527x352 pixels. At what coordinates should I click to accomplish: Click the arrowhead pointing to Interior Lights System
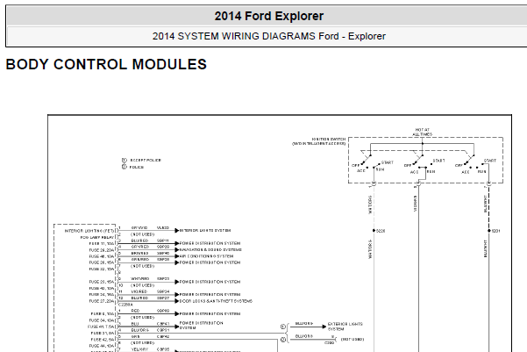click(x=177, y=231)
